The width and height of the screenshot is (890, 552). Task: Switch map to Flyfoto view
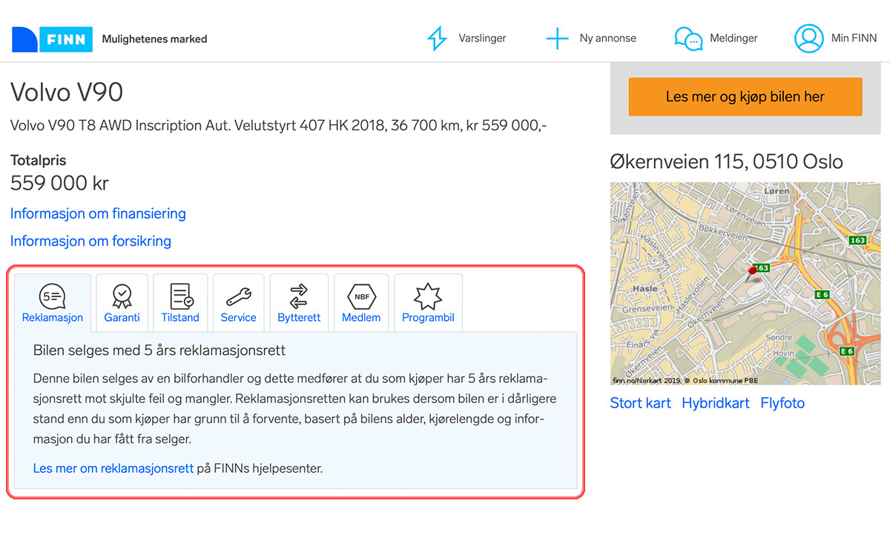pos(782,402)
